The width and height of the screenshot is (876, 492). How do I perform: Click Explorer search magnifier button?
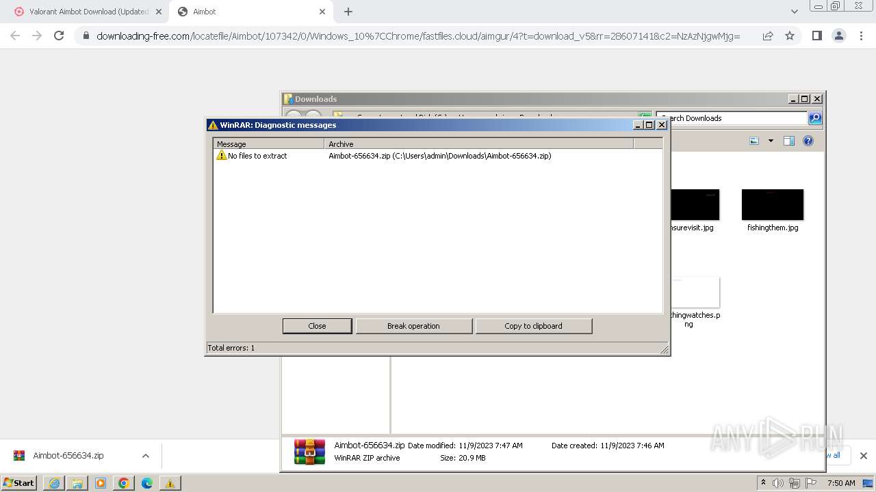coord(814,118)
